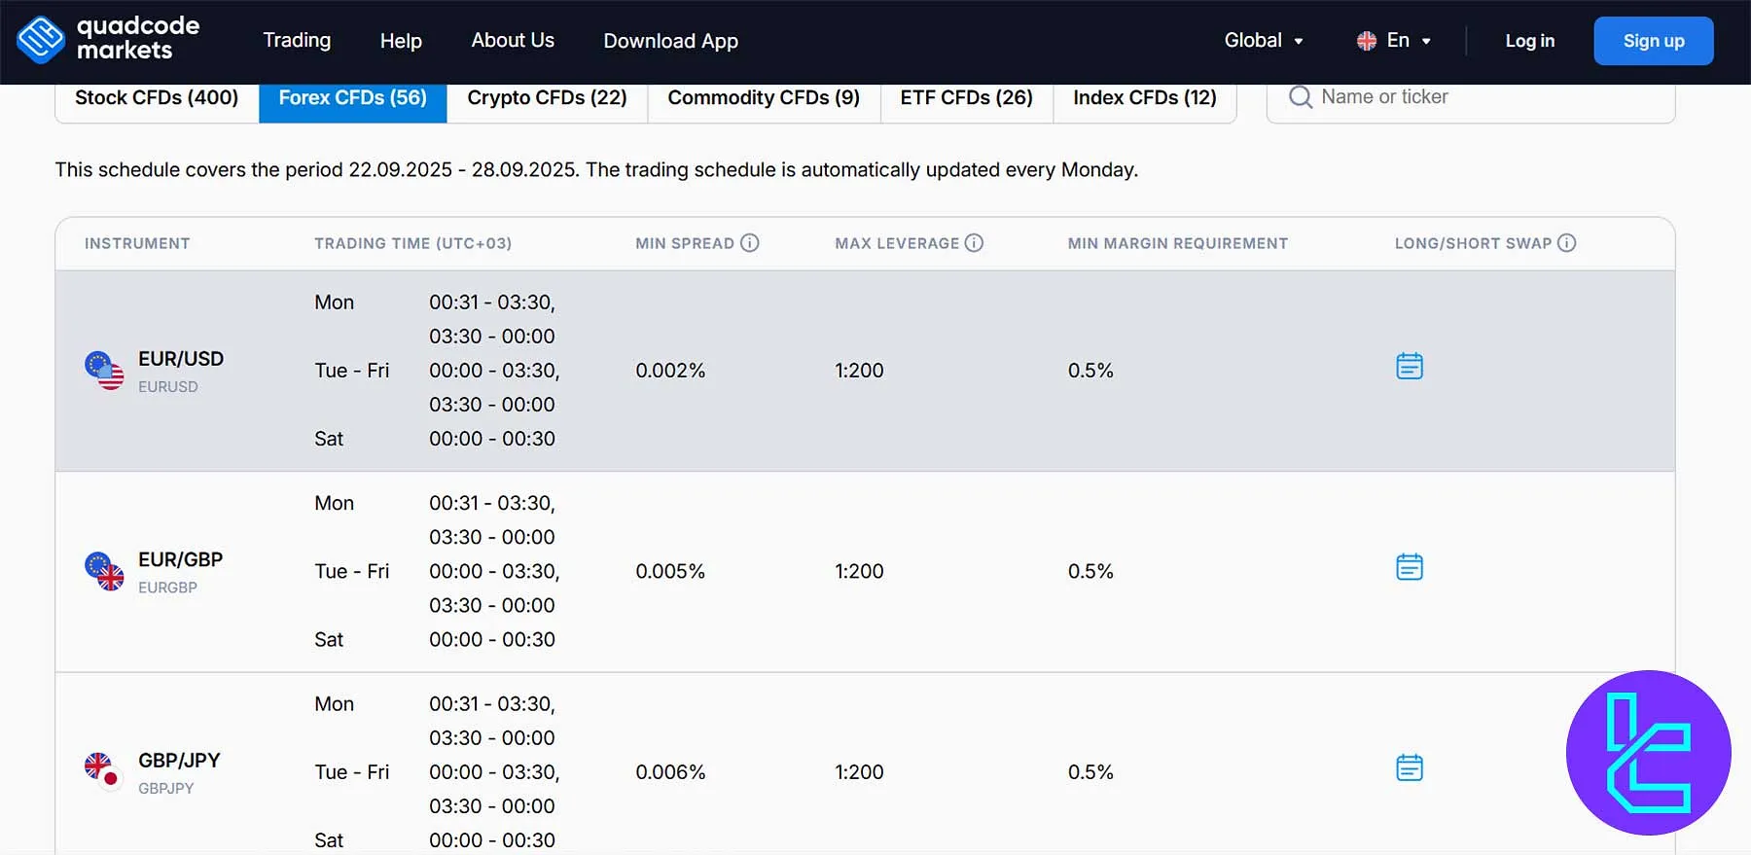Click the Sign up button
Screen dimensions: 1751x855
click(1653, 41)
